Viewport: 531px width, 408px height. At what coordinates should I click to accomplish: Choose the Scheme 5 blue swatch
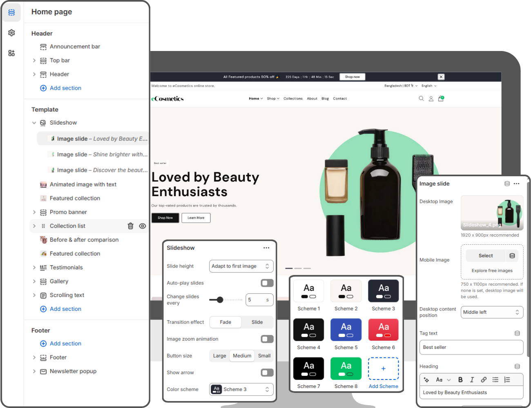(x=346, y=330)
